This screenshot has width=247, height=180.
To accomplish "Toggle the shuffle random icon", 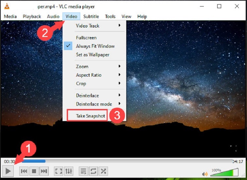I will [x=103, y=171].
